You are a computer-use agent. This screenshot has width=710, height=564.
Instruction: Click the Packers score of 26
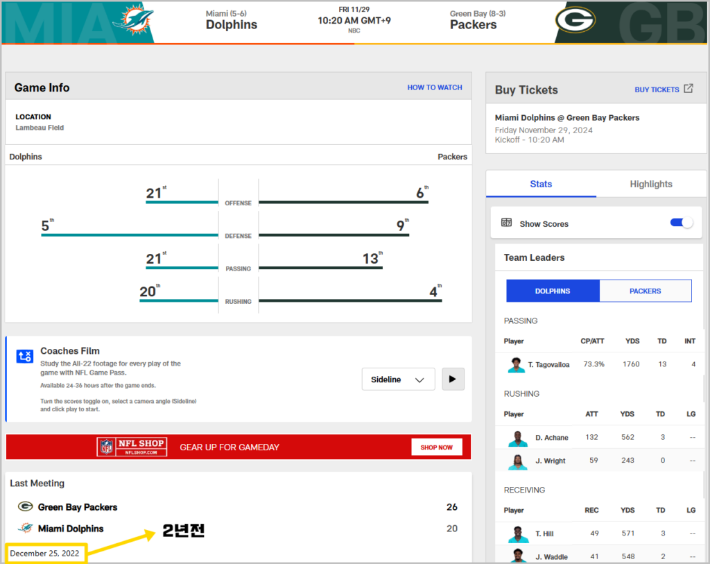coord(452,507)
